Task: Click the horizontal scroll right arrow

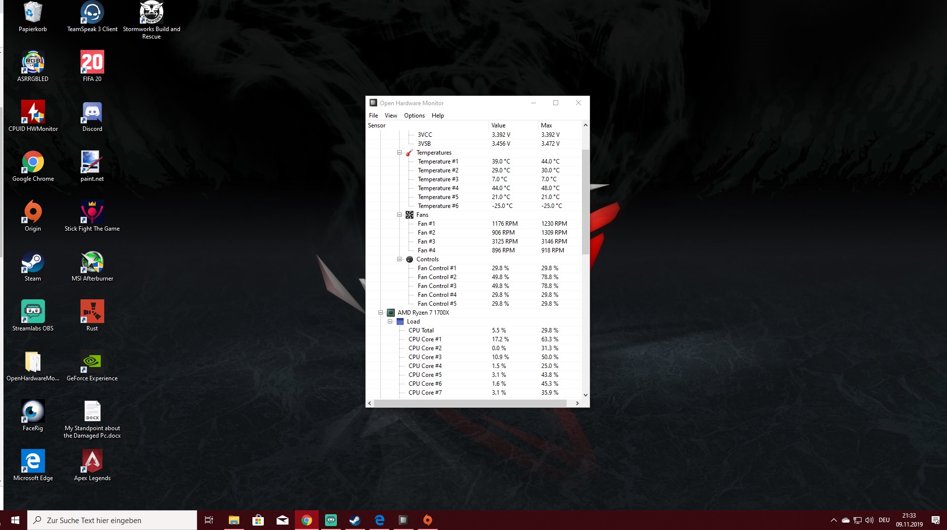Action: [577, 404]
